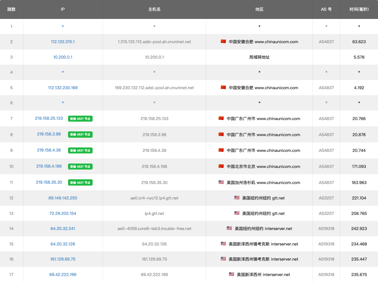378x282 pixels.
Task: Click latency value 5.578
Action: (359, 57)
